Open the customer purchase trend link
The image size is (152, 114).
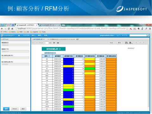pyautogui.click(x=50, y=53)
